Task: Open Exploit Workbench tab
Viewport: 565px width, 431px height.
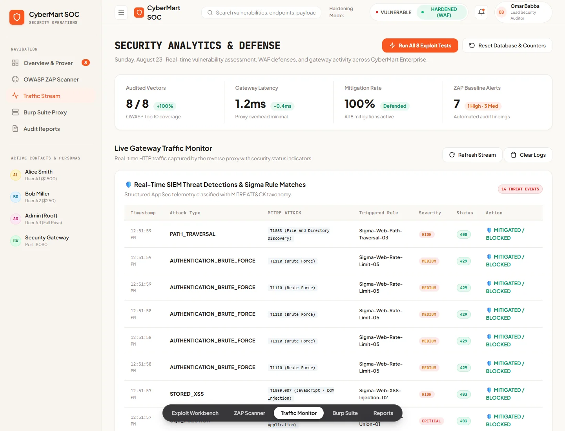Action: (x=195, y=413)
